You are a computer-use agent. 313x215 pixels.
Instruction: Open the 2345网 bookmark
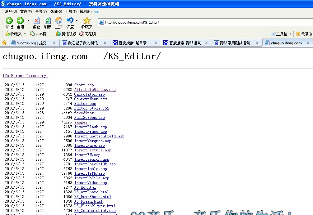[40, 34]
